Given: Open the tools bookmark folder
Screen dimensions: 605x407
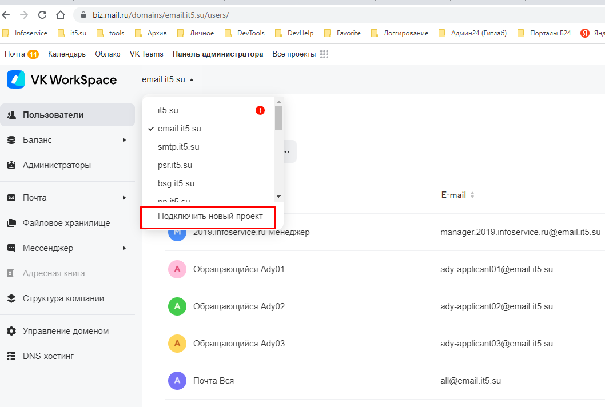Looking at the screenshot, I should point(110,33).
